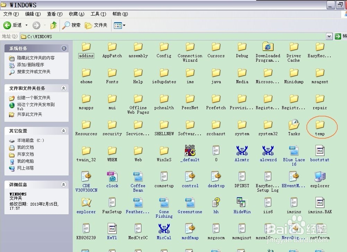Expand the address bar dropdown
Screen dimensions: 347x252
pos(329,36)
